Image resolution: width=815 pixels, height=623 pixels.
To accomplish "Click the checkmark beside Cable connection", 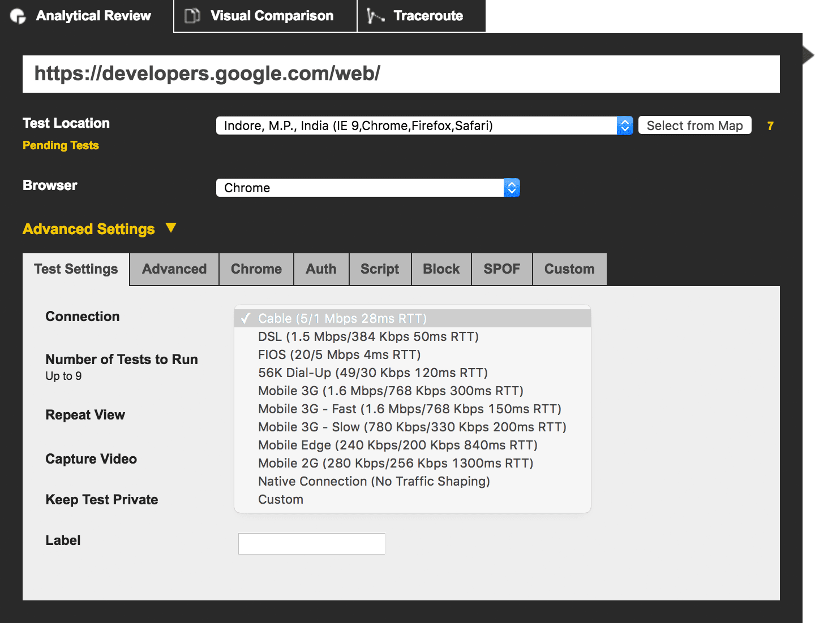I will [246, 318].
